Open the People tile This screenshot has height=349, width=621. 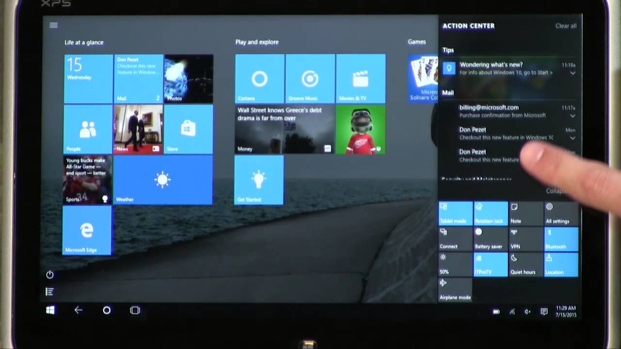point(88,129)
